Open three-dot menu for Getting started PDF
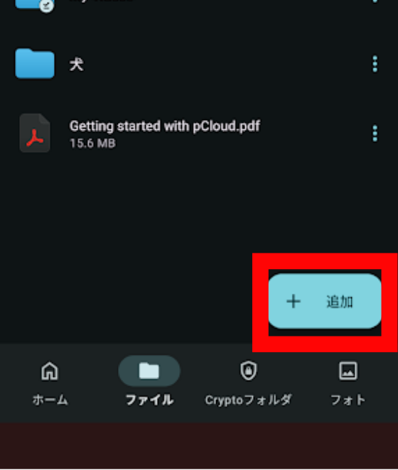 tap(375, 133)
